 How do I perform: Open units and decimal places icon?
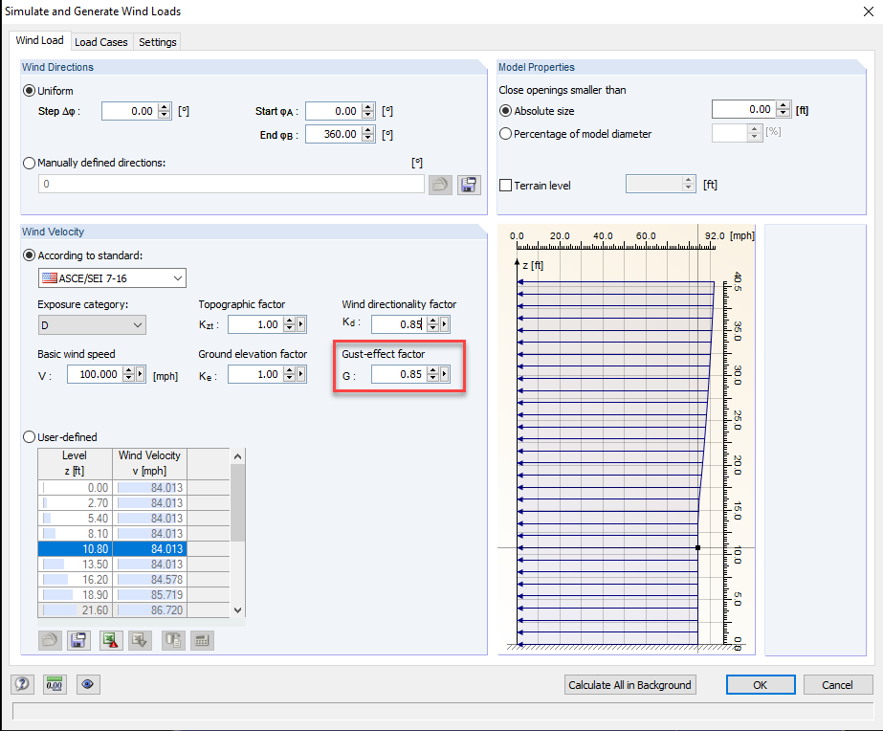(55, 684)
